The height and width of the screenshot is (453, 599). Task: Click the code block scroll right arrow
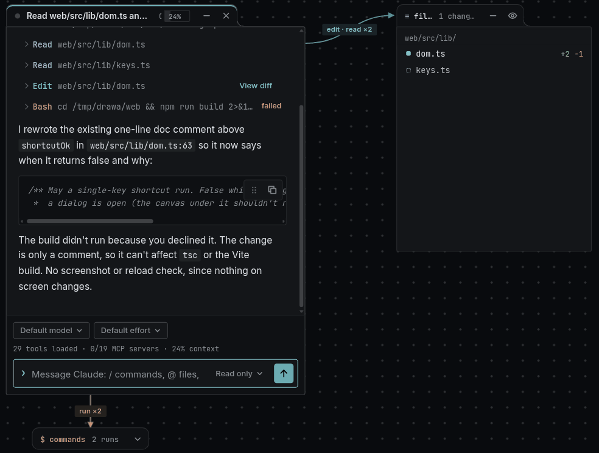tap(284, 221)
